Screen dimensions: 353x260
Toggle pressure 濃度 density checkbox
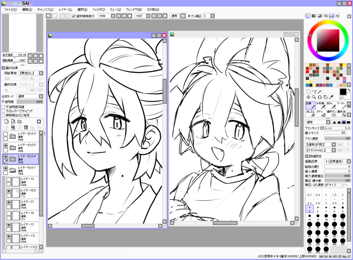pyautogui.click(x=315, y=185)
